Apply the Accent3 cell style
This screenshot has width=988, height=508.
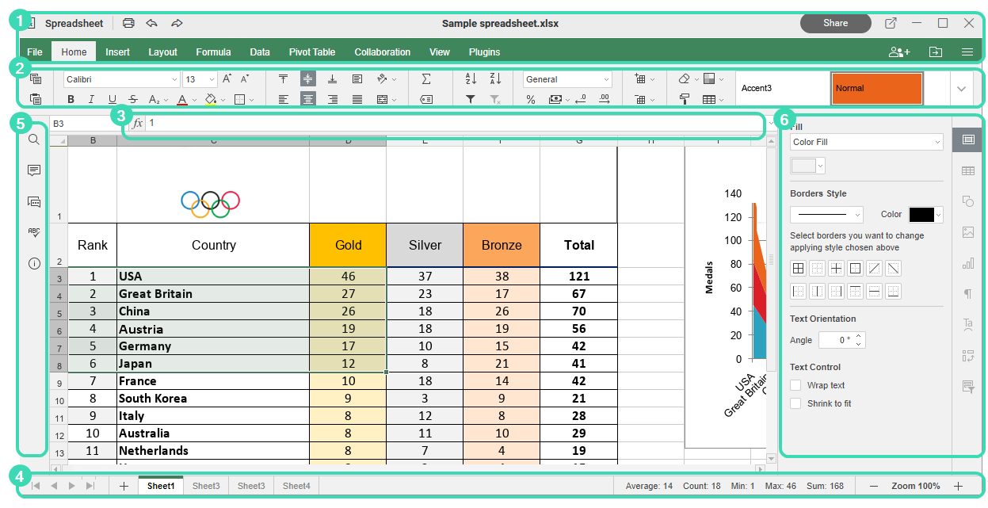coord(781,89)
